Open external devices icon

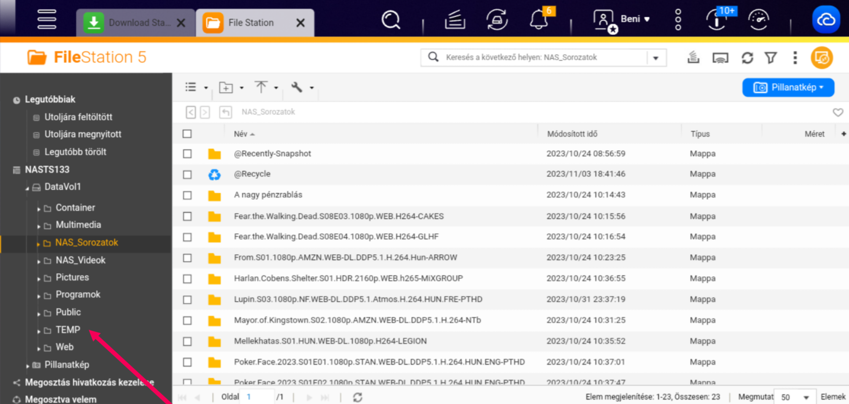coord(497,20)
